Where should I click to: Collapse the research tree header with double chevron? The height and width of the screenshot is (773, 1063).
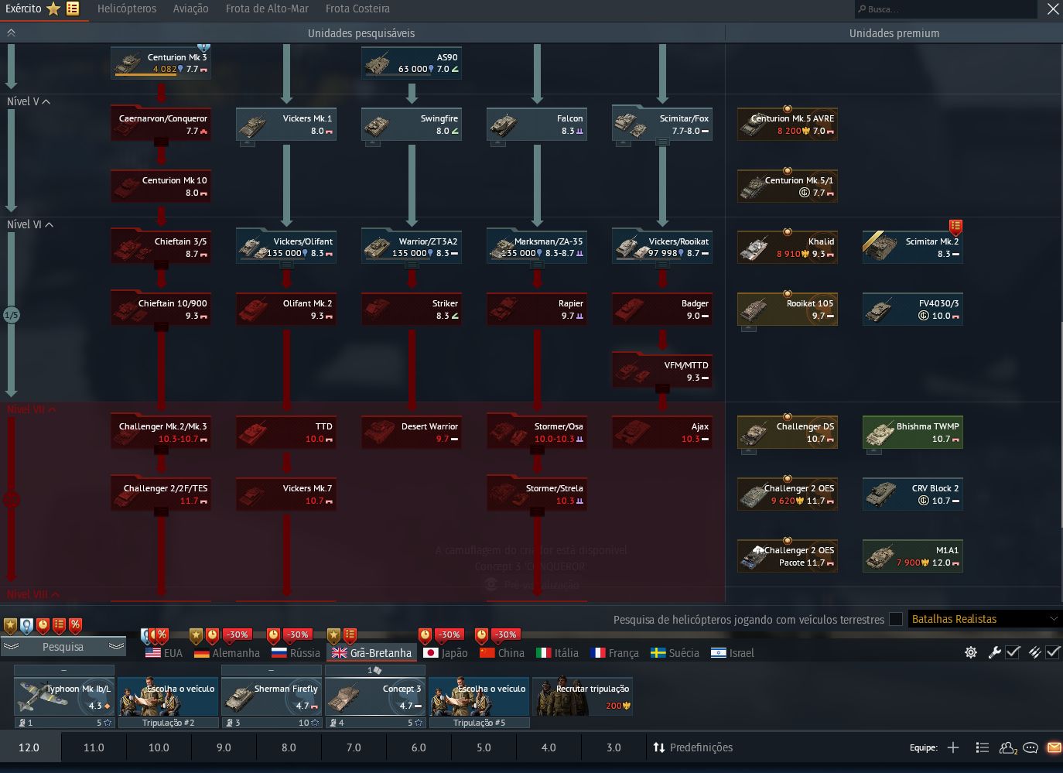click(x=11, y=33)
